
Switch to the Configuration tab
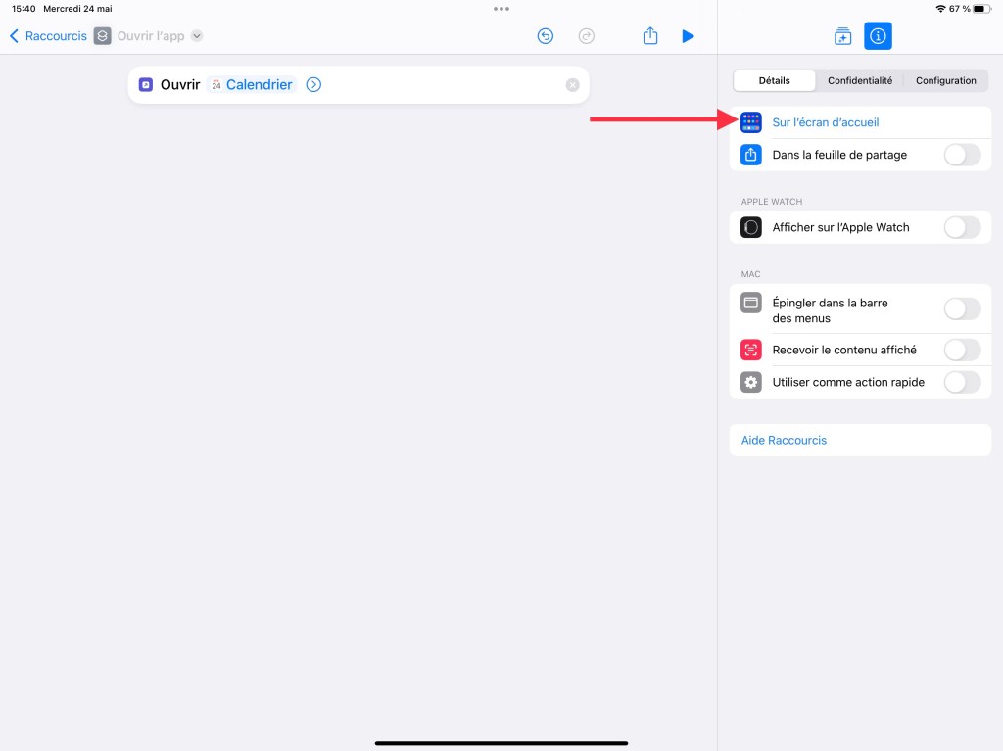point(945,80)
